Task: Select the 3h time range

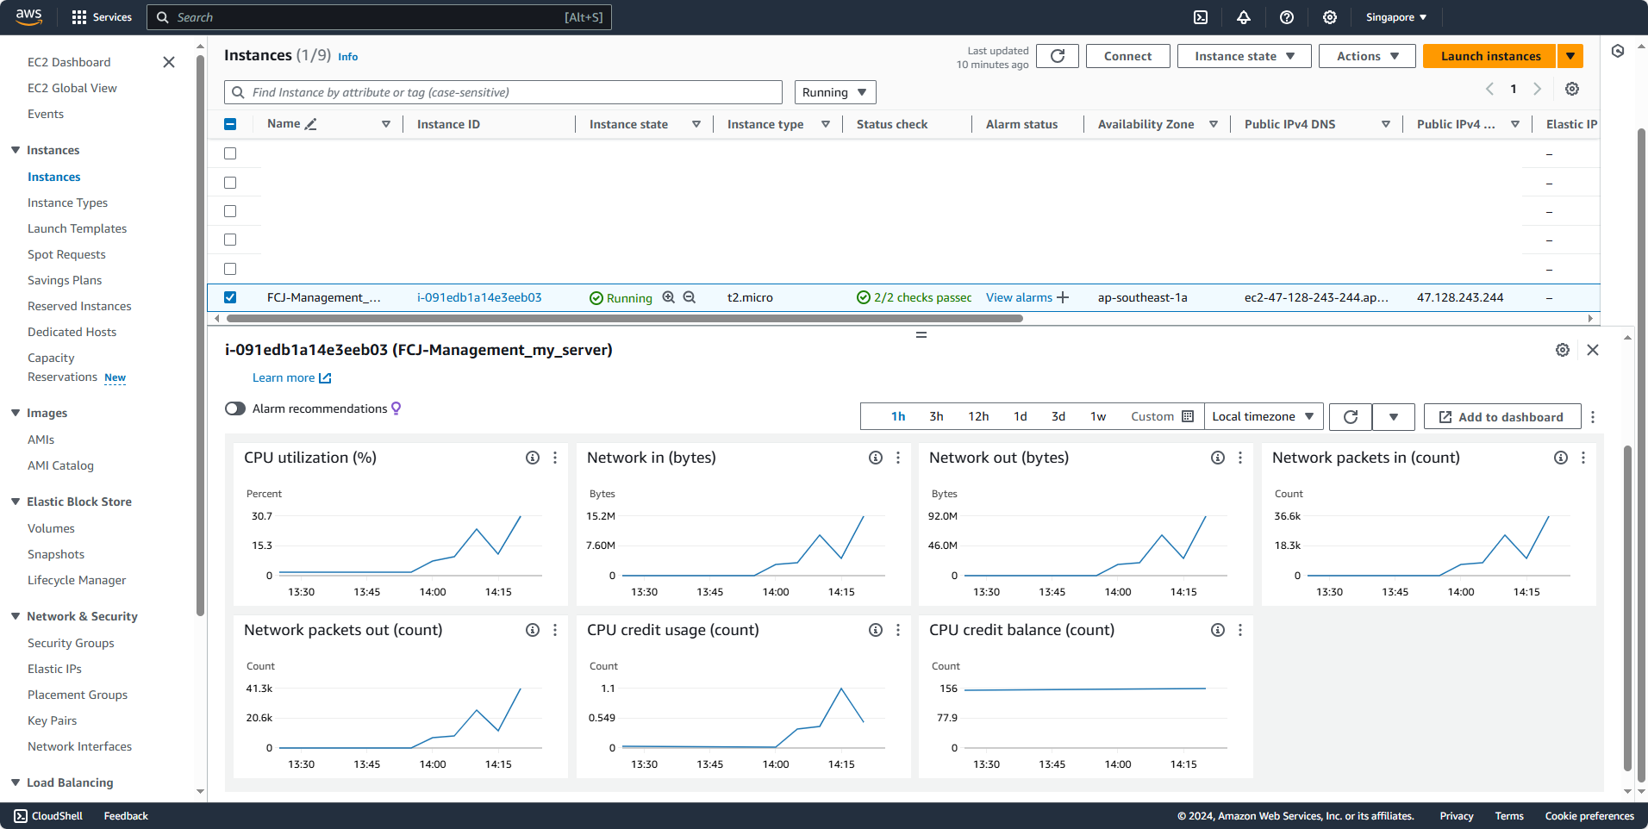Action: click(x=936, y=416)
